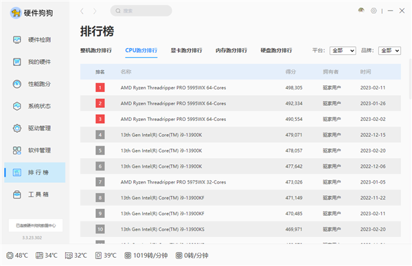Click the 0转/分钟 fan speed indicator
The image size is (412, 266).
[x=192, y=255]
